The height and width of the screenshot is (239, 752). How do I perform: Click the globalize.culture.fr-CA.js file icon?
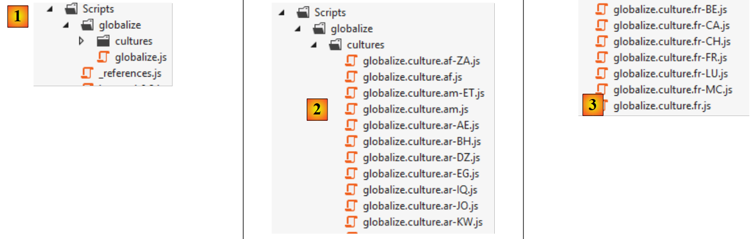[602, 26]
